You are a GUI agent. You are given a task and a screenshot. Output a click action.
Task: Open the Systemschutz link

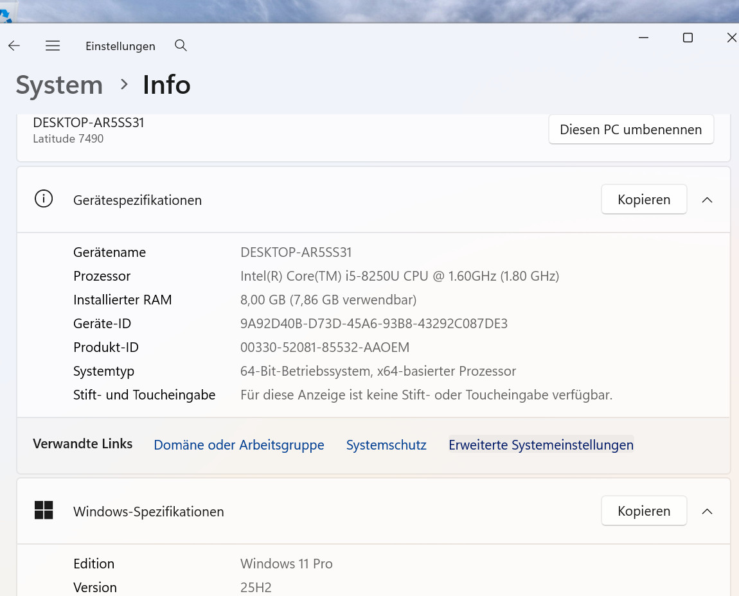(x=386, y=445)
